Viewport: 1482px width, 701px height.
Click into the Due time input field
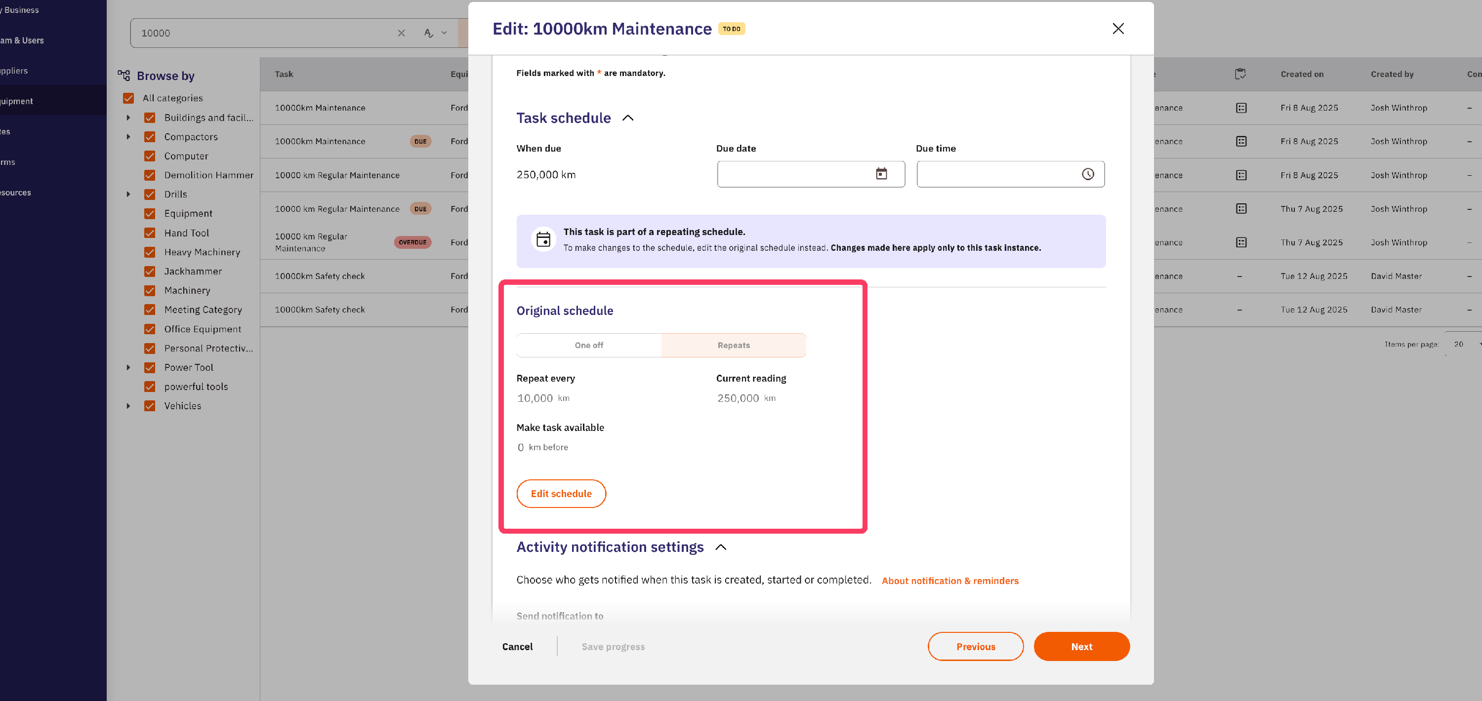point(1010,174)
